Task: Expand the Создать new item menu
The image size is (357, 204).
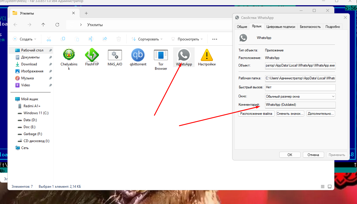Action: coord(25,39)
